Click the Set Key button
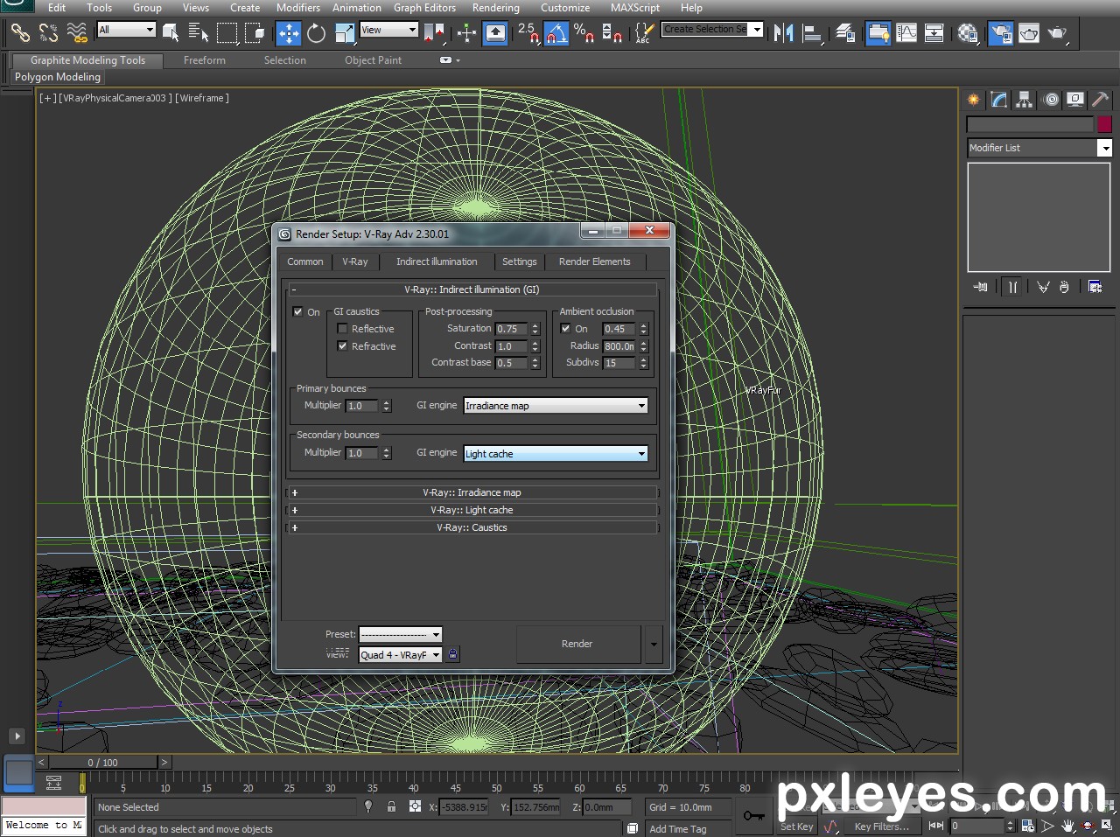 click(796, 827)
